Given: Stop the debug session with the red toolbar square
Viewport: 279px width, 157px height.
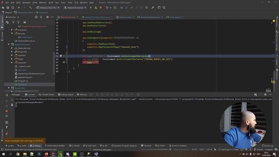Looking at the screenshot, I should [x=101, y=8].
